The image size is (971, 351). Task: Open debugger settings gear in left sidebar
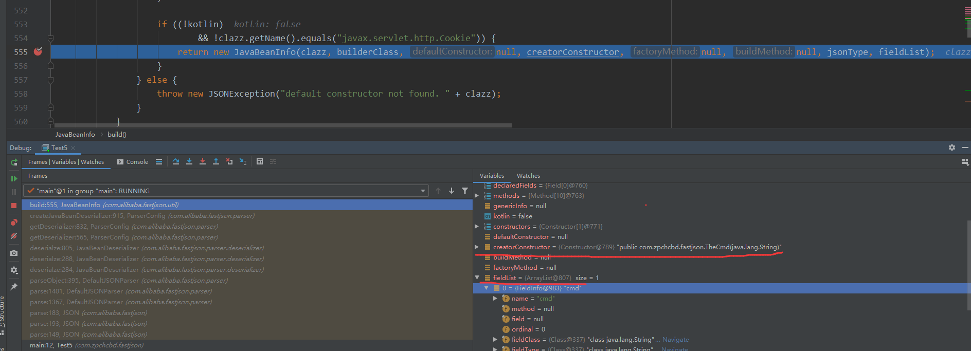pyautogui.click(x=14, y=270)
